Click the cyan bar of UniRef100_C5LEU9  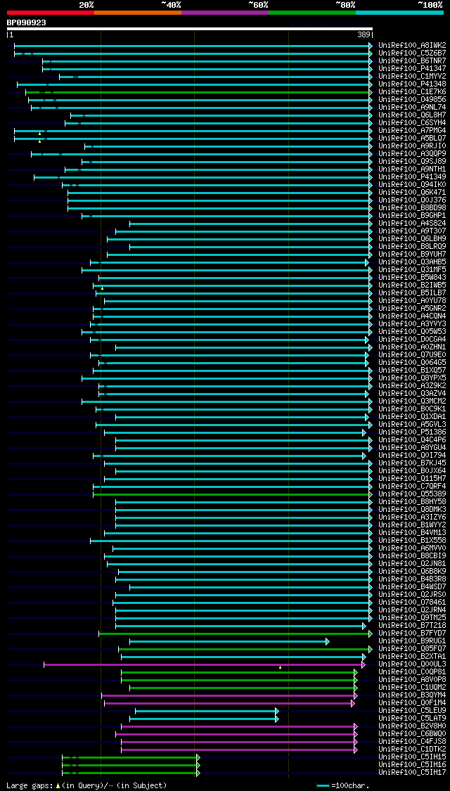pos(207,712)
